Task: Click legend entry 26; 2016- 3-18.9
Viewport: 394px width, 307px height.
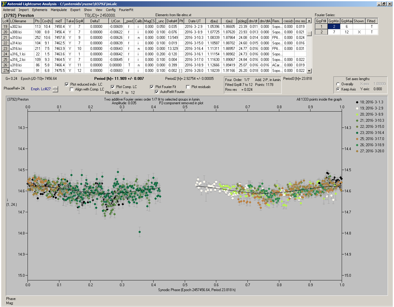Action: pyautogui.click(x=370, y=145)
